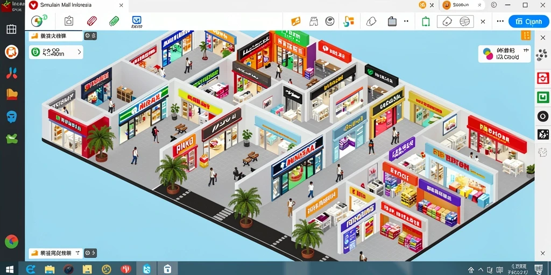
Task: Toggle the small switch beside the top-left label
Action: click(90, 36)
